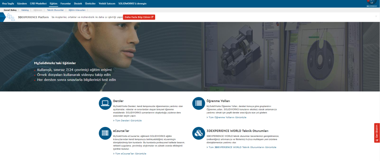Viewport: 380px width, 161px height.
Task: Click the Öğrenme Yolları list icon
Action: 199,104
